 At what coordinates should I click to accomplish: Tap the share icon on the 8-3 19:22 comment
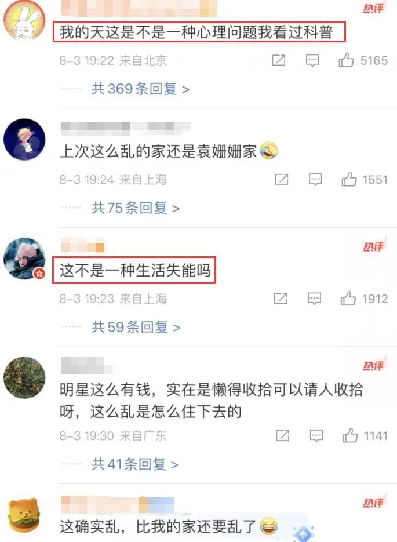[x=279, y=60]
